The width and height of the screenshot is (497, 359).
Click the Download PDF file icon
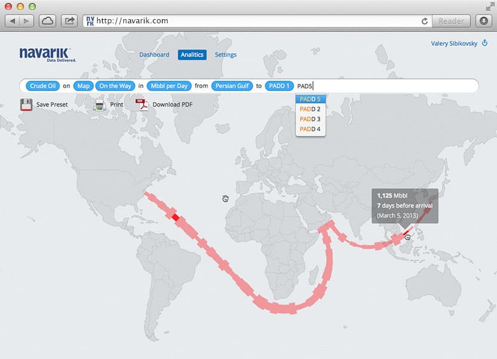point(142,105)
